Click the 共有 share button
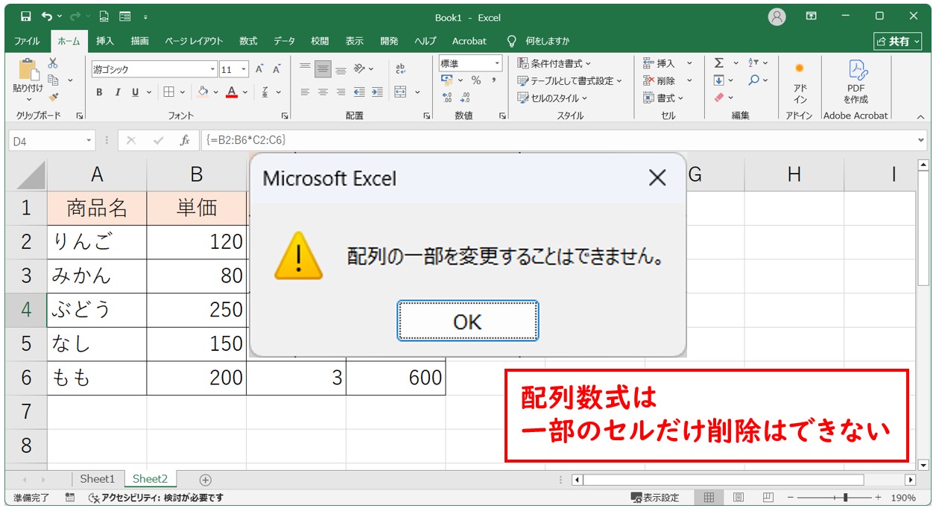 click(897, 41)
